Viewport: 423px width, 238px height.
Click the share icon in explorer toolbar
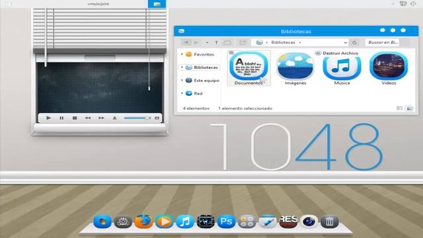pos(243,42)
